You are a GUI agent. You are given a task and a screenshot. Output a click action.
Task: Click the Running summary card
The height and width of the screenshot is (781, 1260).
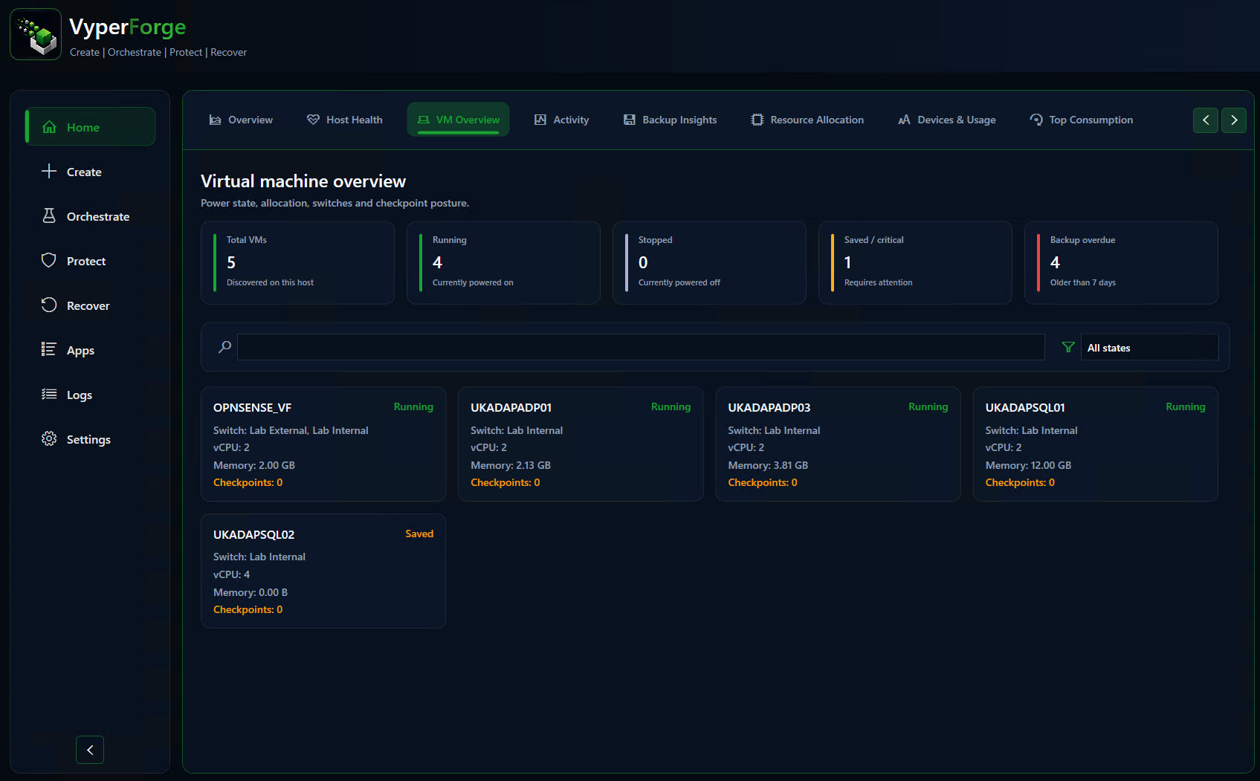click(x=503, y=262)
